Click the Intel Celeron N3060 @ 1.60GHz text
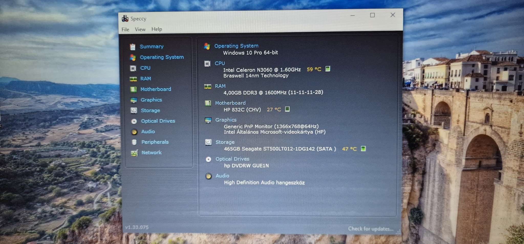This screenshot has height=244, width=524. click(x=262, y=70)
